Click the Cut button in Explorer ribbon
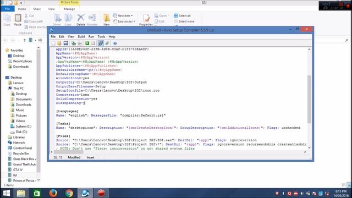This screenshot has height=198, width=352. point(29,16)
